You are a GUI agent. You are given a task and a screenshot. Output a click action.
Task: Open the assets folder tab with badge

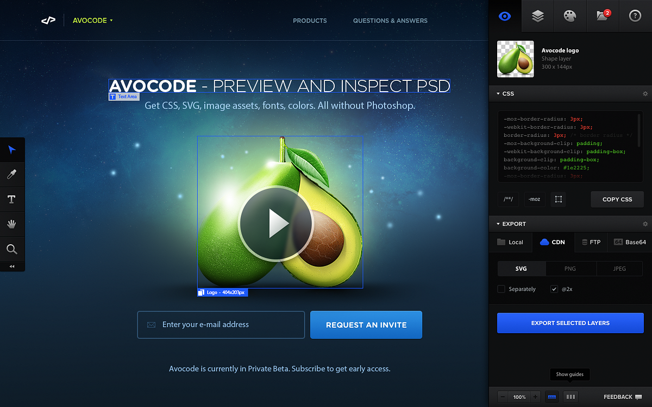tap(603, 16)
